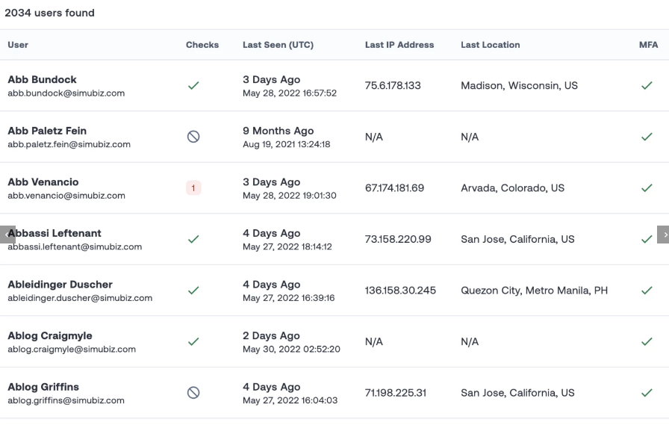The width and height of the screenshot is (669, 425).
Task: Click Ablog Griffins' blocked checks icon
Action: pos(193,393)
